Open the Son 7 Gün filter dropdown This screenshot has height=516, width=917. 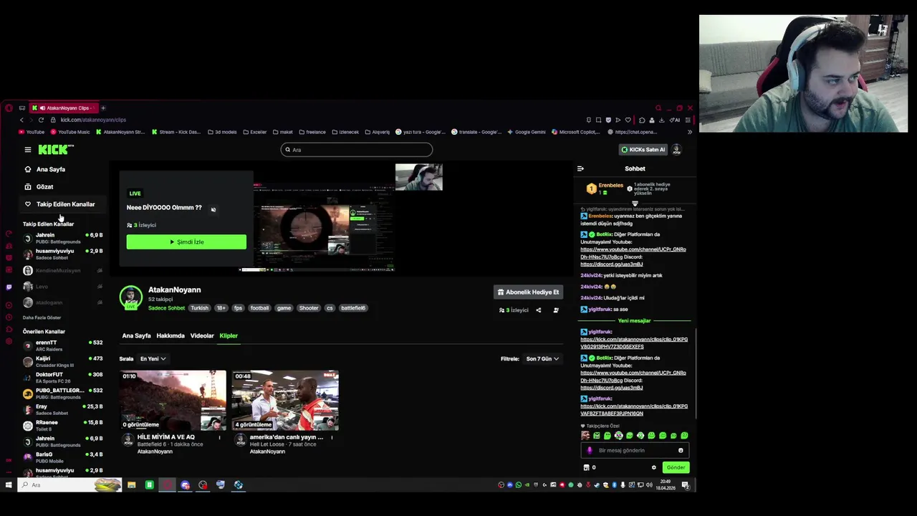coord(542,359)
